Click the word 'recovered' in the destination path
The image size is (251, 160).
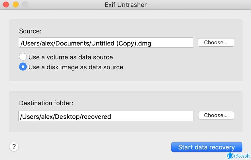pyautogui.click(x=96, y=117)
